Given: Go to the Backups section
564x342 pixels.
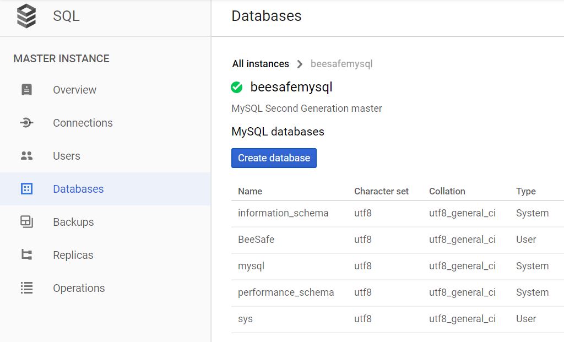Looking at the screenshot, I should [x=73, y=222].
